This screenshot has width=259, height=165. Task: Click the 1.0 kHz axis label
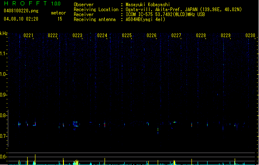[x=3, y=74]
